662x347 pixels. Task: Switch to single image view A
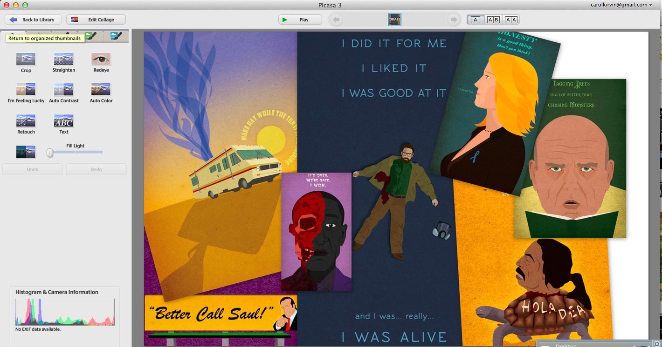click(x=475, y=20)
